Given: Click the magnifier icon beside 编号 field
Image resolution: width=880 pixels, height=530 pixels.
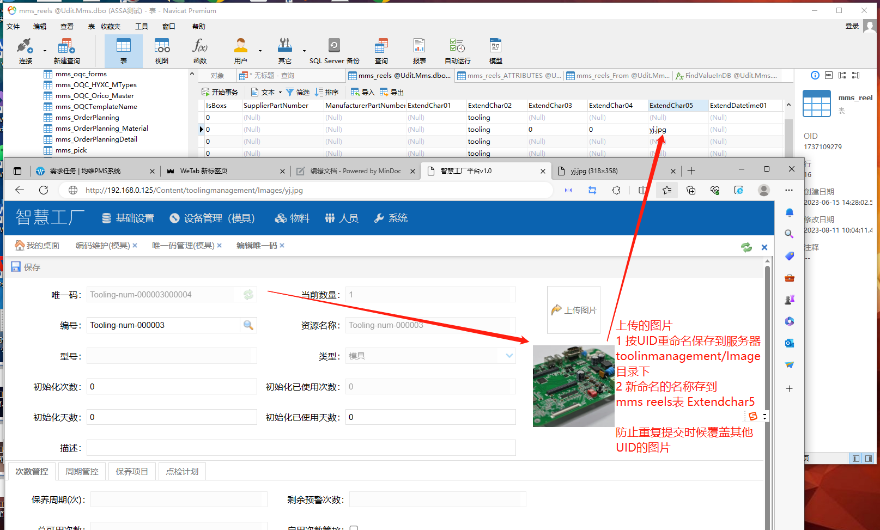Looking at the screenshot, I should click(x=248, y=325).
